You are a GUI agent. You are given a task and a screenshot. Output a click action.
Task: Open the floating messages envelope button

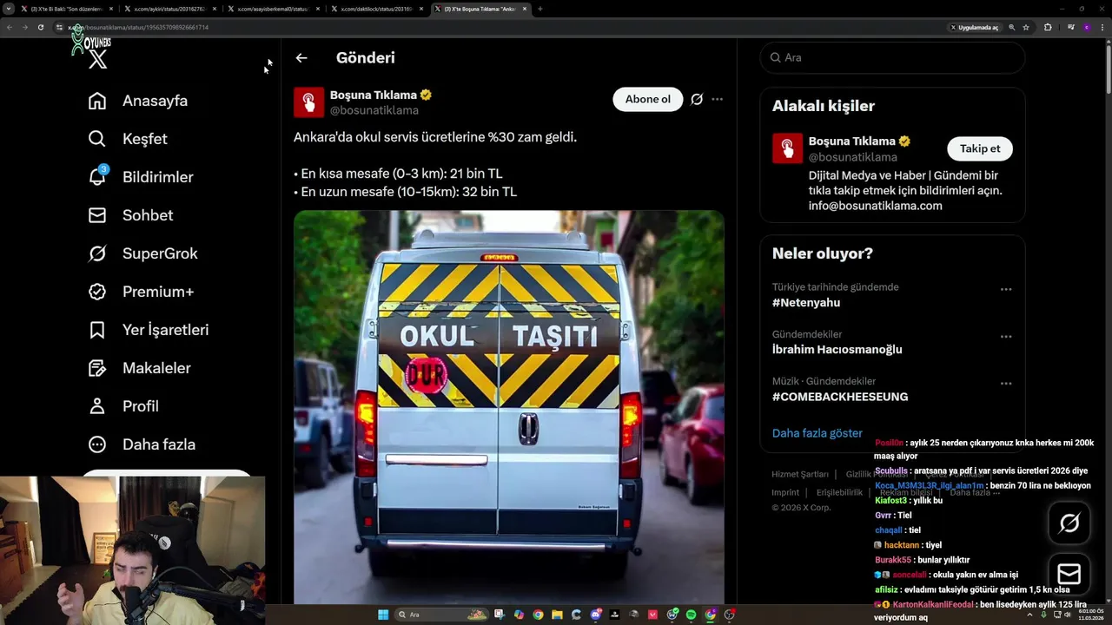point(1069,574)
